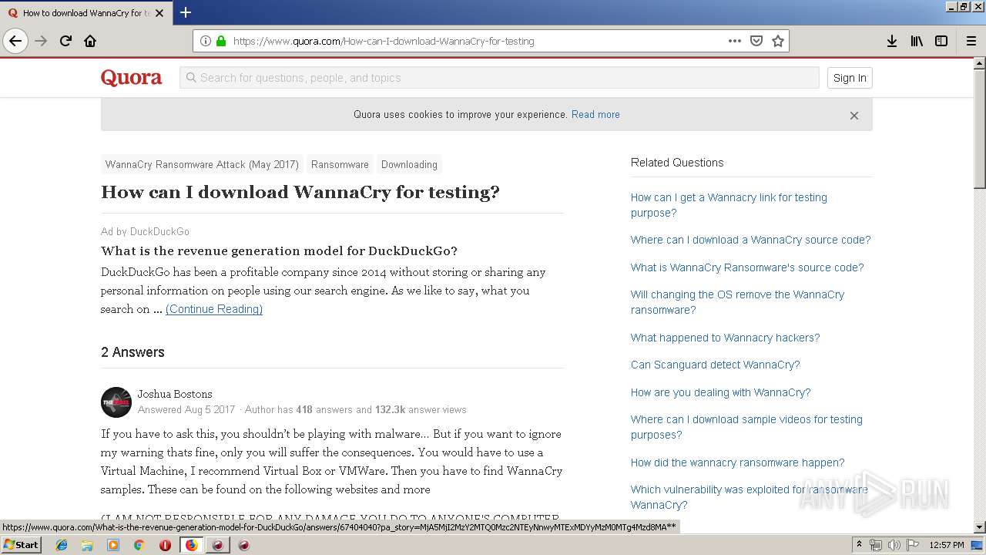The image size is (986, 555).
Task: Toggle the sidebar view
Action: coord(941,41)
